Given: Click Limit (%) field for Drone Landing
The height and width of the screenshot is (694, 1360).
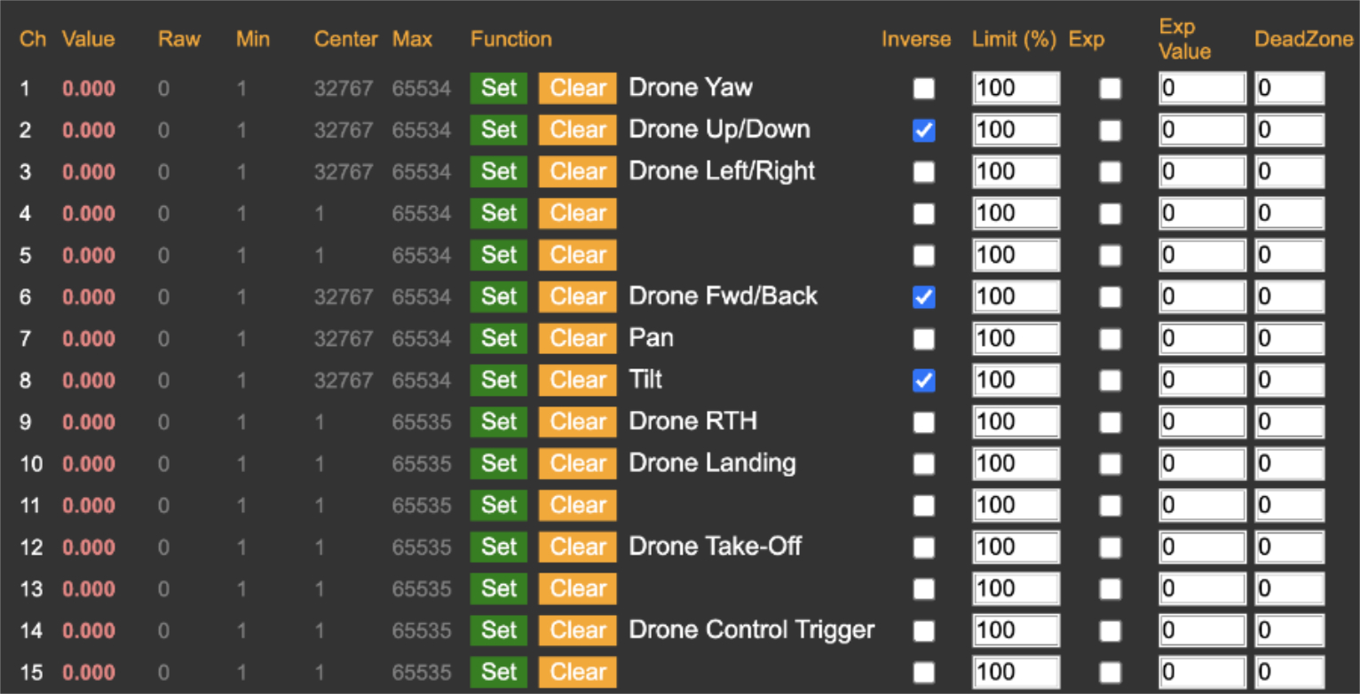Looking at the screenshot, I should 1016,464.
